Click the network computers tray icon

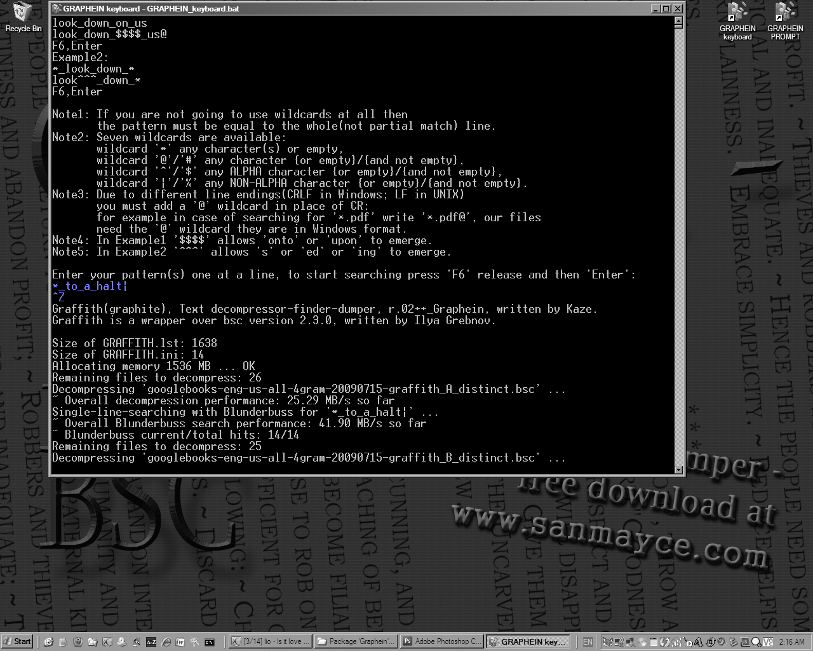coord(631,642)
